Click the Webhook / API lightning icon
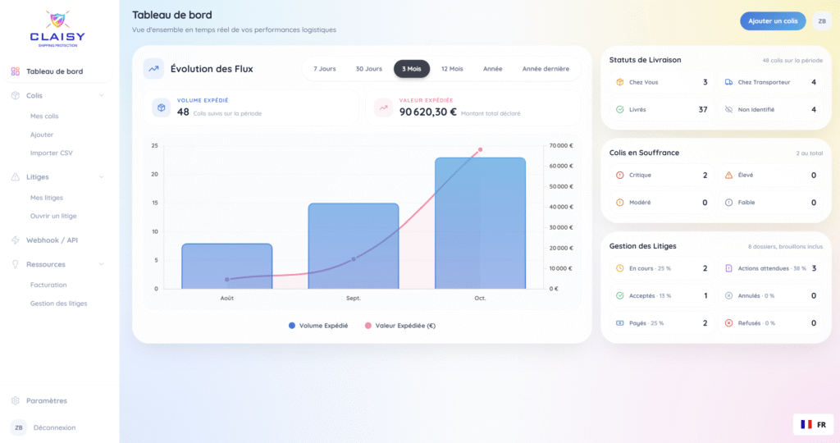 (16, 240)
